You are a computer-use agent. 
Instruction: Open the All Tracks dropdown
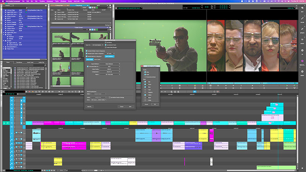[x=110, y=54]
